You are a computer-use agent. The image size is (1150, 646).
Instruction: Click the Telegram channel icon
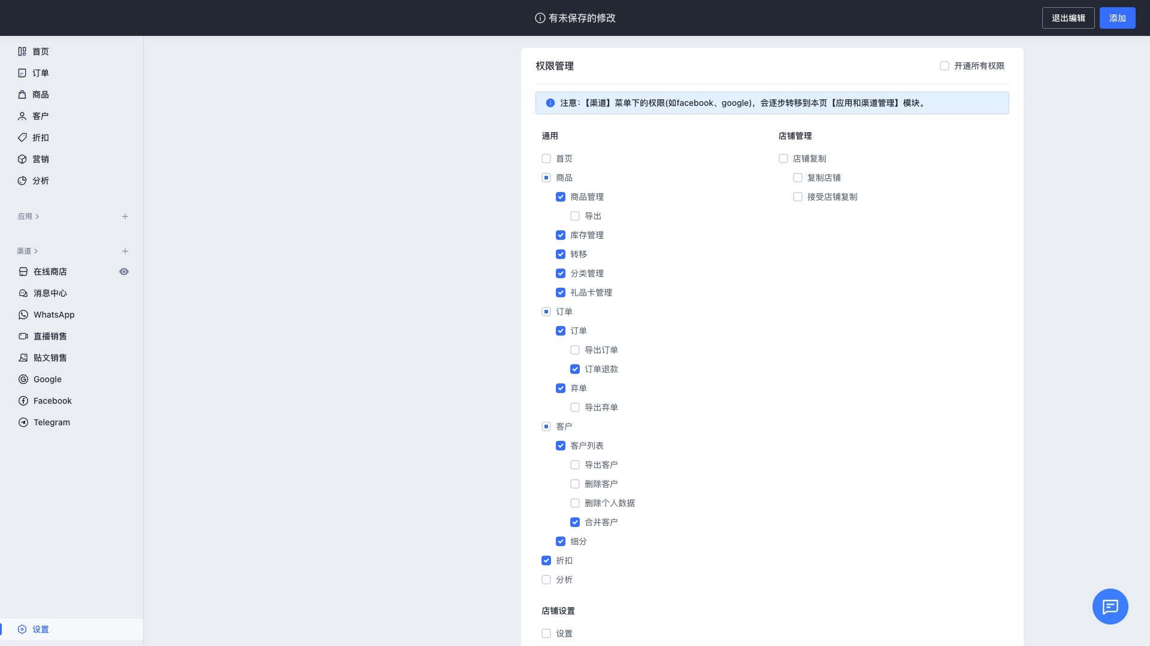[23, 422]
